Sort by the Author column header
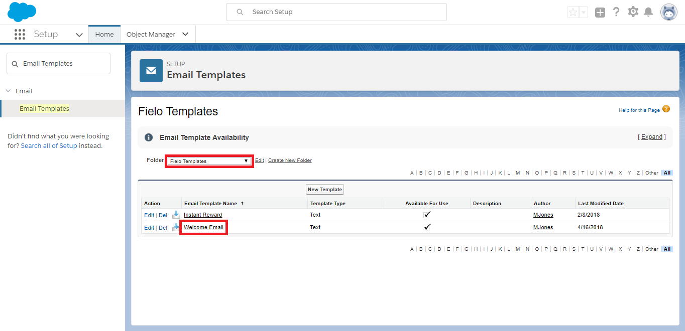Screen dimensions: 685x331 542,204
